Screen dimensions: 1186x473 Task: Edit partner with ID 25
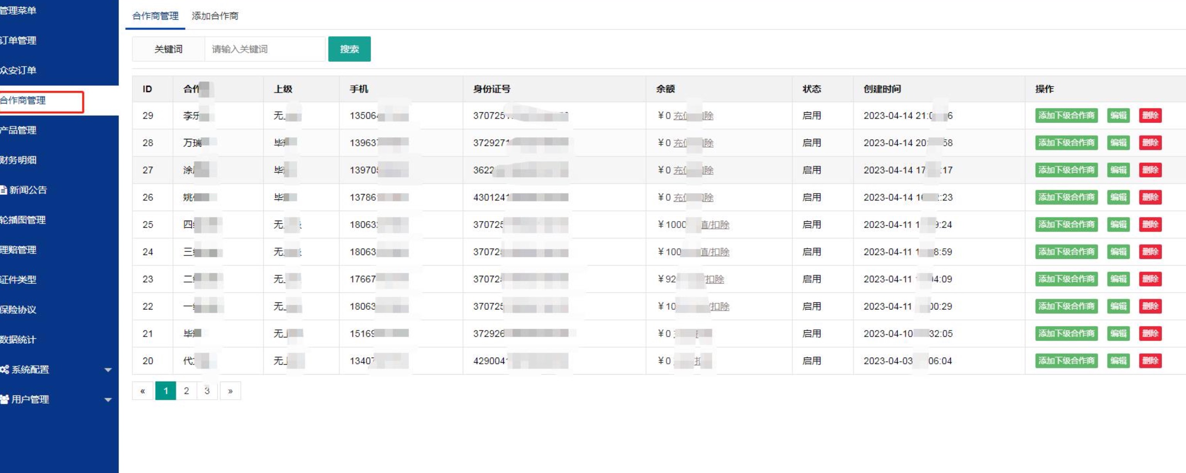(x=1118, y=225)
